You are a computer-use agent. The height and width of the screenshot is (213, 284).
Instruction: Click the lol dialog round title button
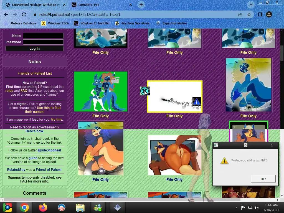pyautogui.click(x=272, y=145)
